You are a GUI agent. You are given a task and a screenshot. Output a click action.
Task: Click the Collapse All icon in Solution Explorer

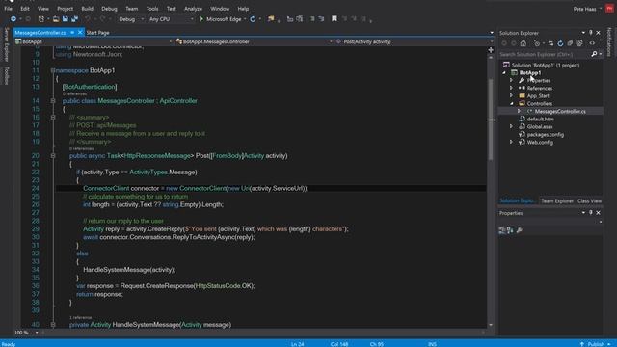(570, 43)
